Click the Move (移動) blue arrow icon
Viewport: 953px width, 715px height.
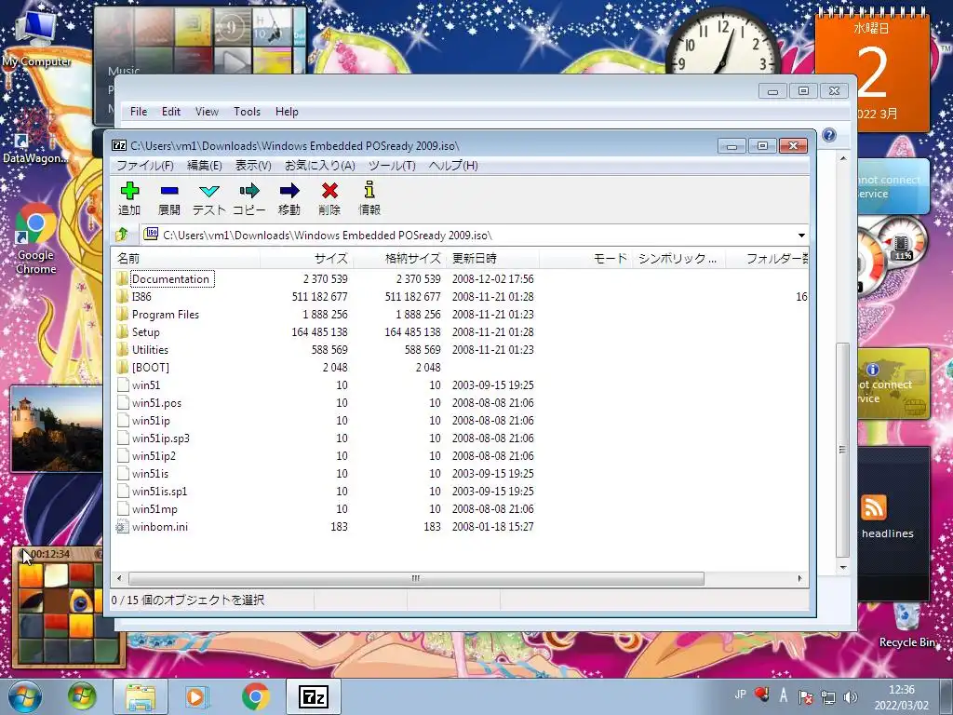click(x=289, y=191)
